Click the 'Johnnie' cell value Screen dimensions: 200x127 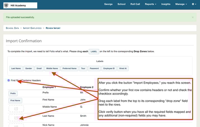84,125
